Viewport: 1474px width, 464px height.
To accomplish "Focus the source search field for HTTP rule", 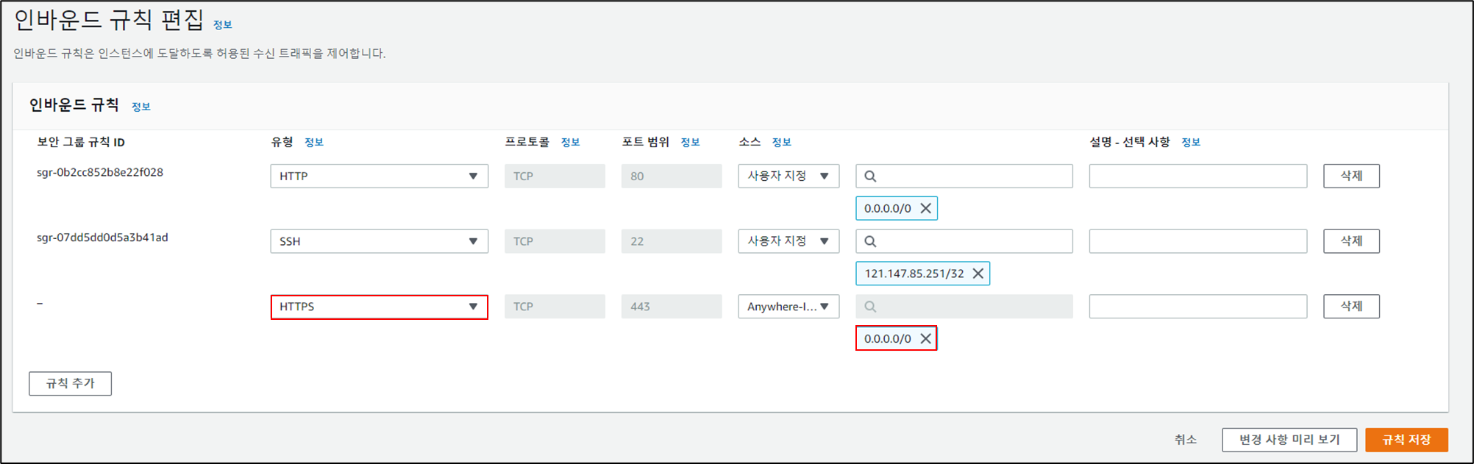I will coord(964,176).
